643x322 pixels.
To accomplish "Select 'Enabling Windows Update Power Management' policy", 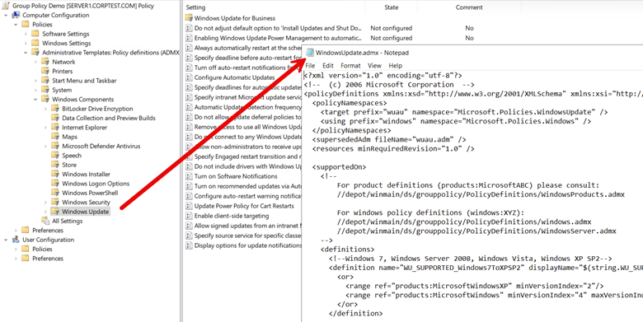I will pos(278,38).
